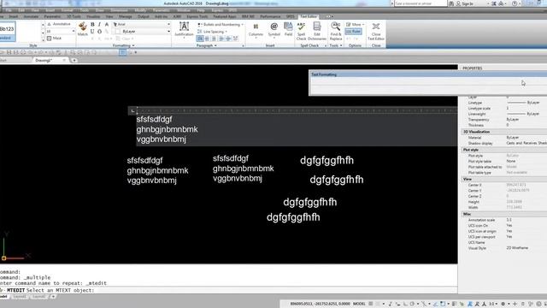This screenshot has height=308, width=547.
Task: Toggle Bold text formatting
Action: [92, 25]
